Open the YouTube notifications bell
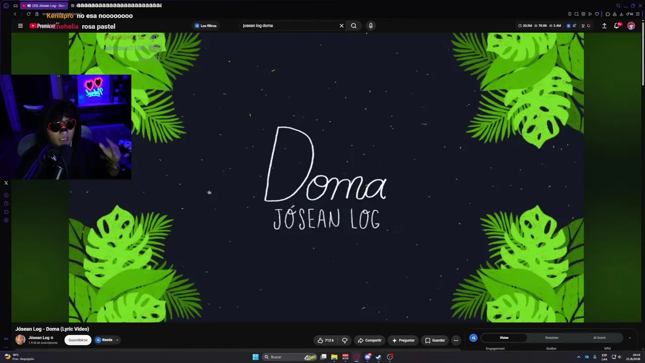This screenshot has width=645, height=363. 616,26
